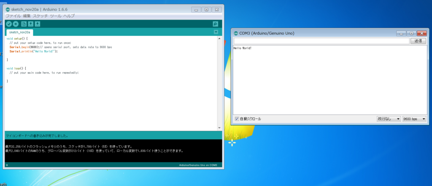Minimize the Arduino sketch window
Viewport: 432px width, 186px height.
[x=196, y=10]
